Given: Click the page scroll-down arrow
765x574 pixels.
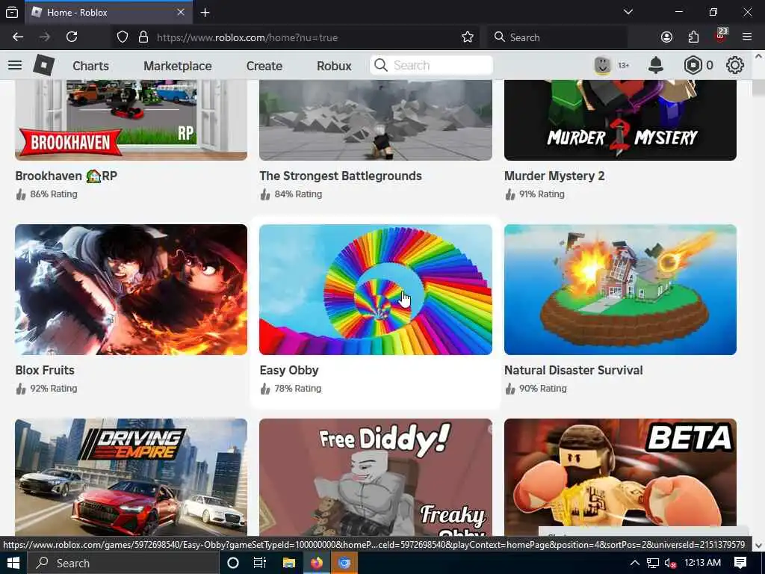Looking at the screenshot, I should tap(758, 546).
